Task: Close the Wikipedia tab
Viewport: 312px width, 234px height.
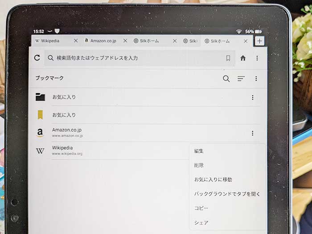Action: (x=76, y=41)
